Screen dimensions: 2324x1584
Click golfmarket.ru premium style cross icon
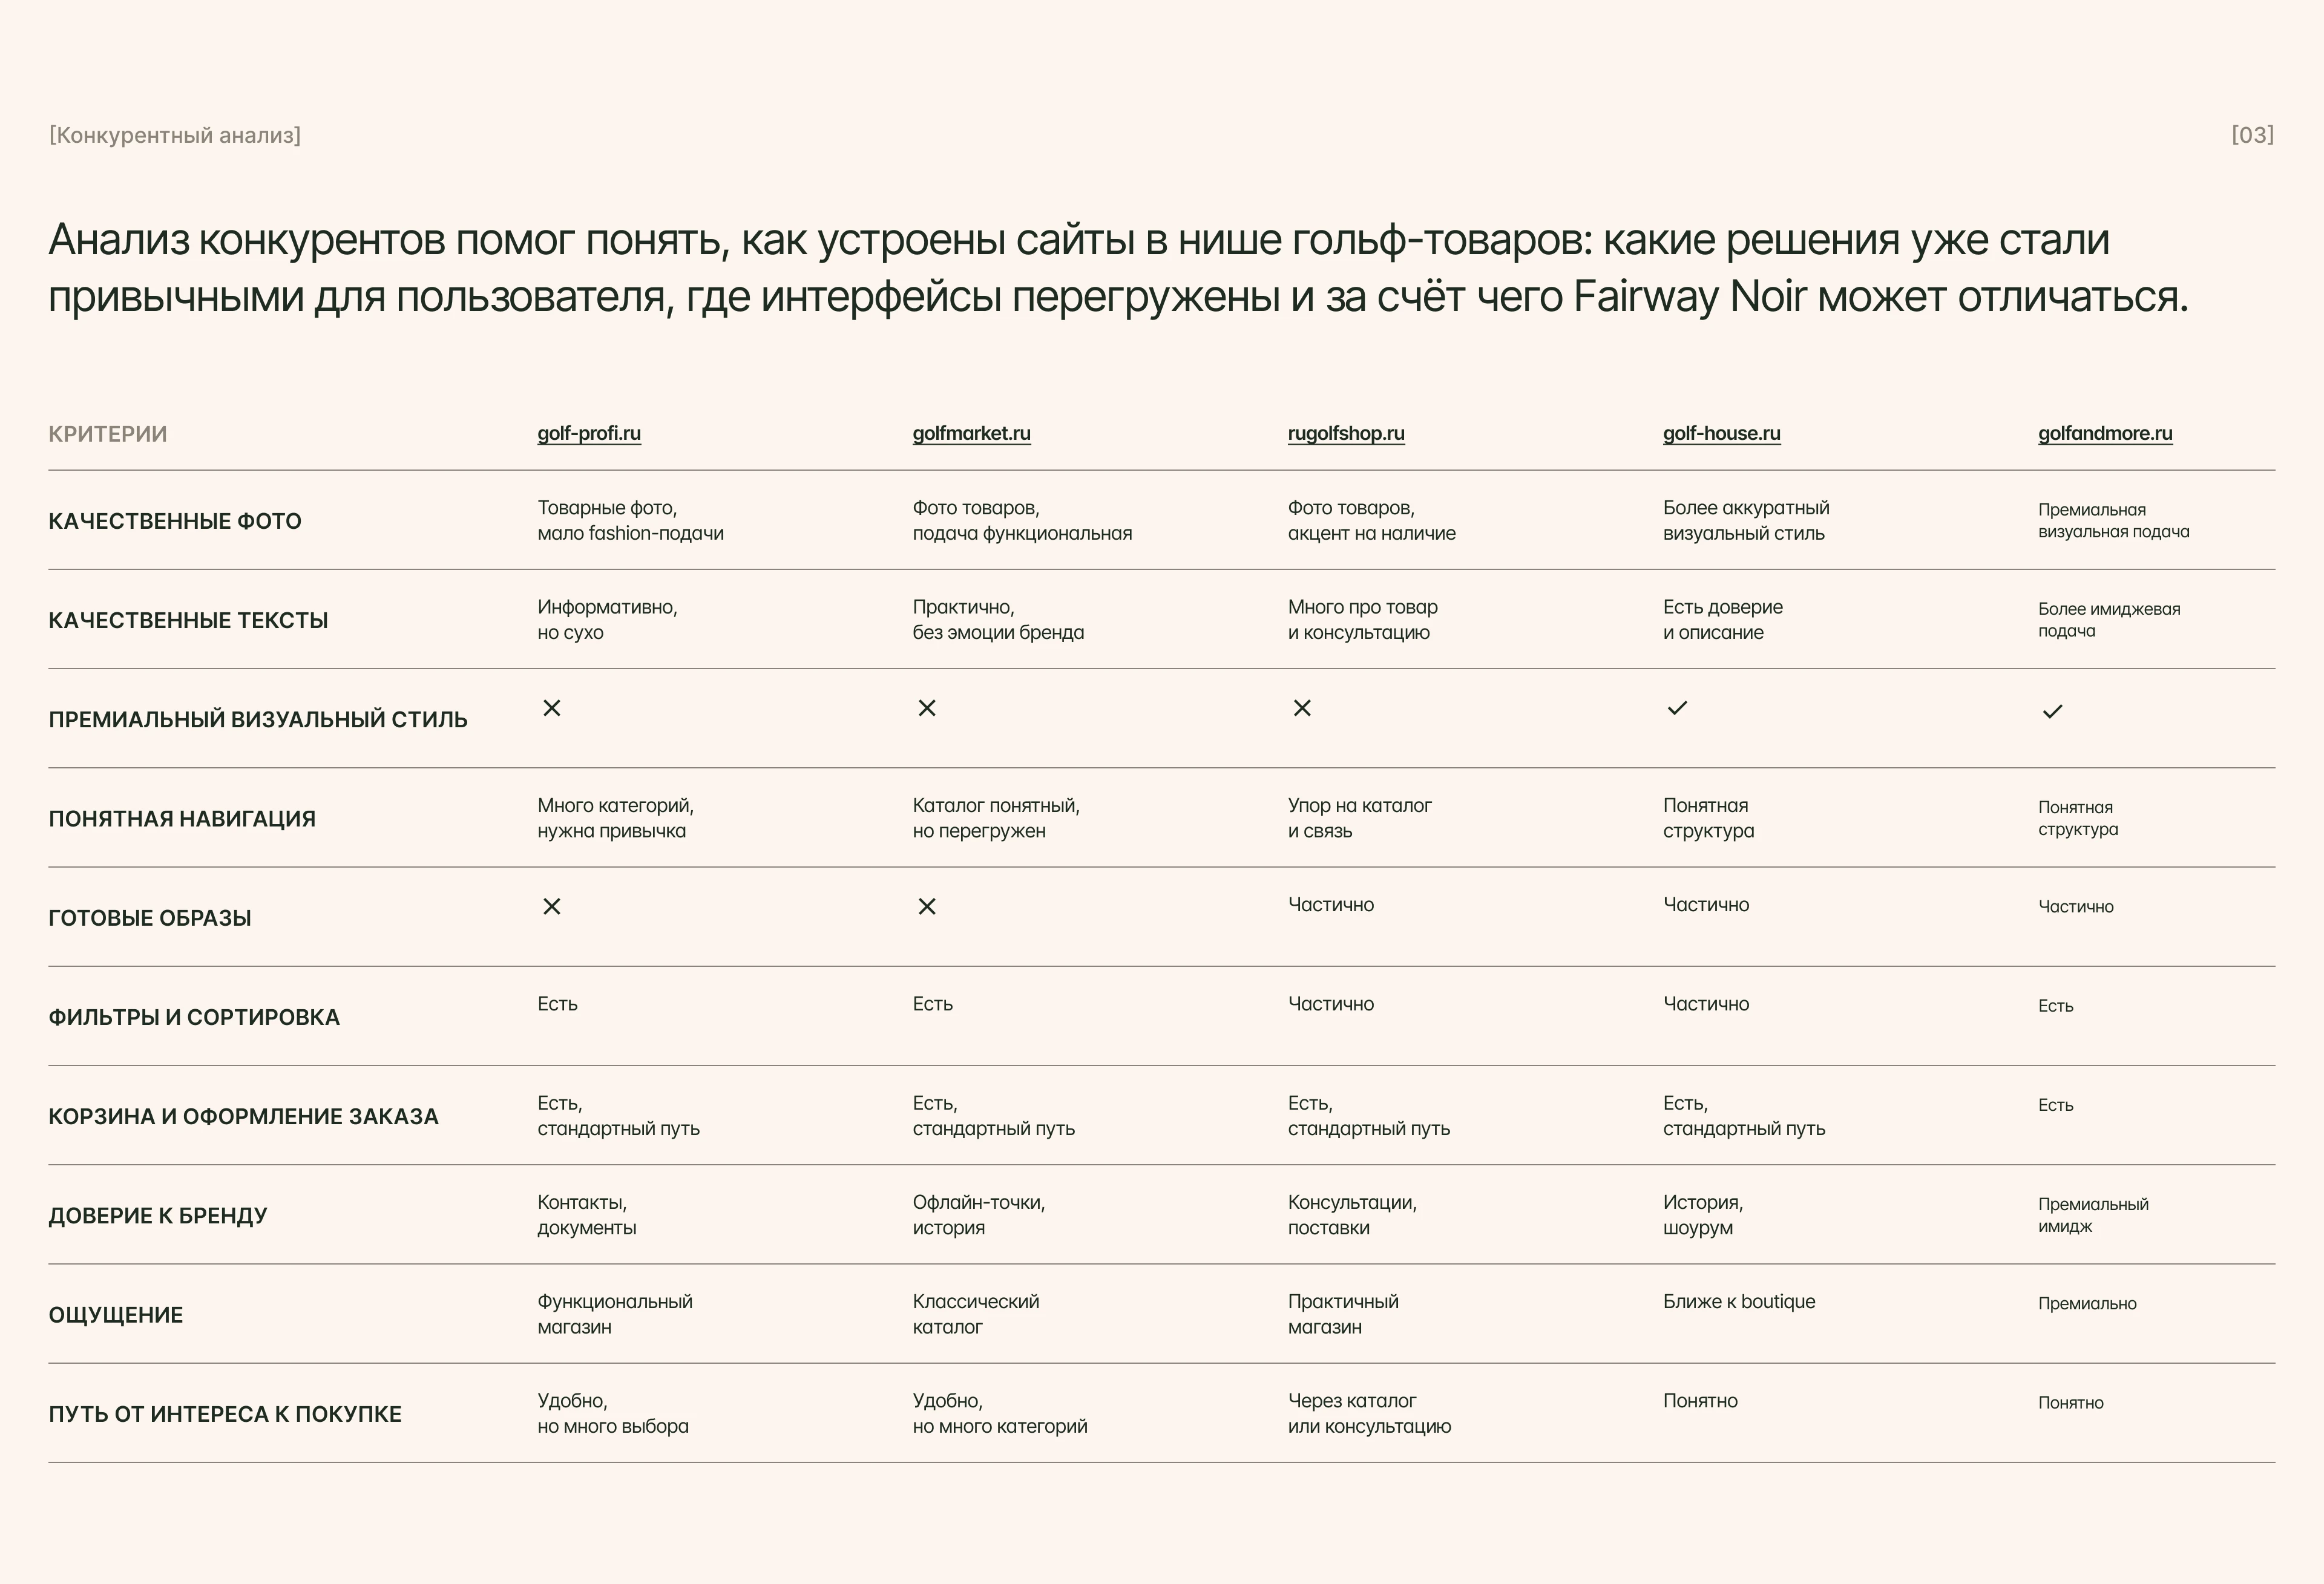click(927, 708)
